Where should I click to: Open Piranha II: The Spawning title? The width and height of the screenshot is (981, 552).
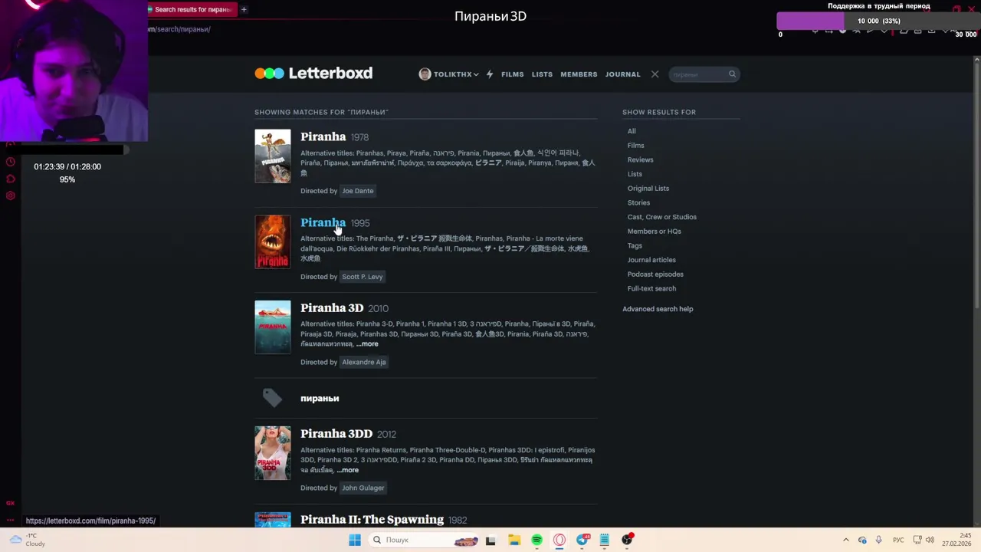372,519
